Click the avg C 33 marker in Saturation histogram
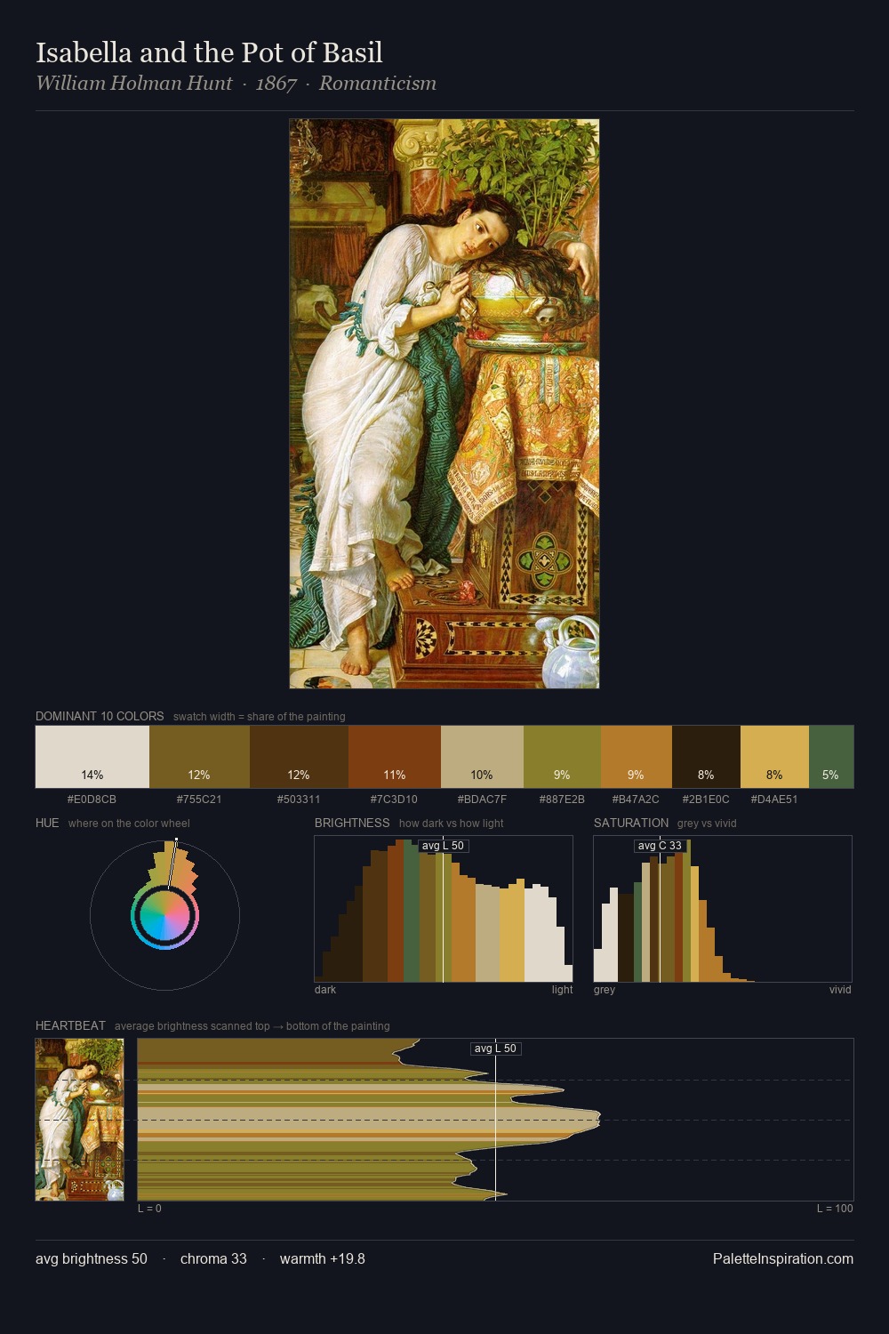The width and height of the screenshot is (889, 1334). (x=660, y=846)
